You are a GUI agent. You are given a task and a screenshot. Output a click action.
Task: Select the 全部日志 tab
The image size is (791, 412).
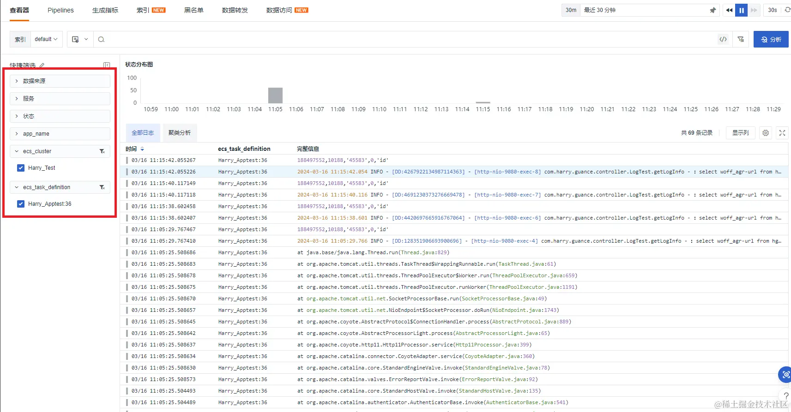tap(143, 133)
